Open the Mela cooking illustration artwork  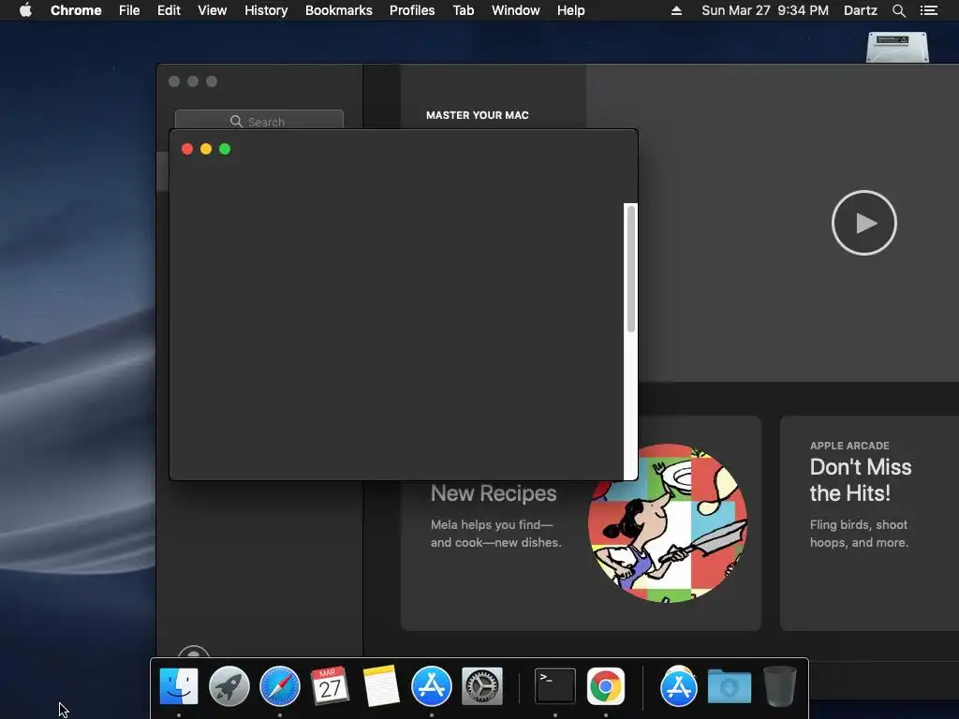(667, 523)
